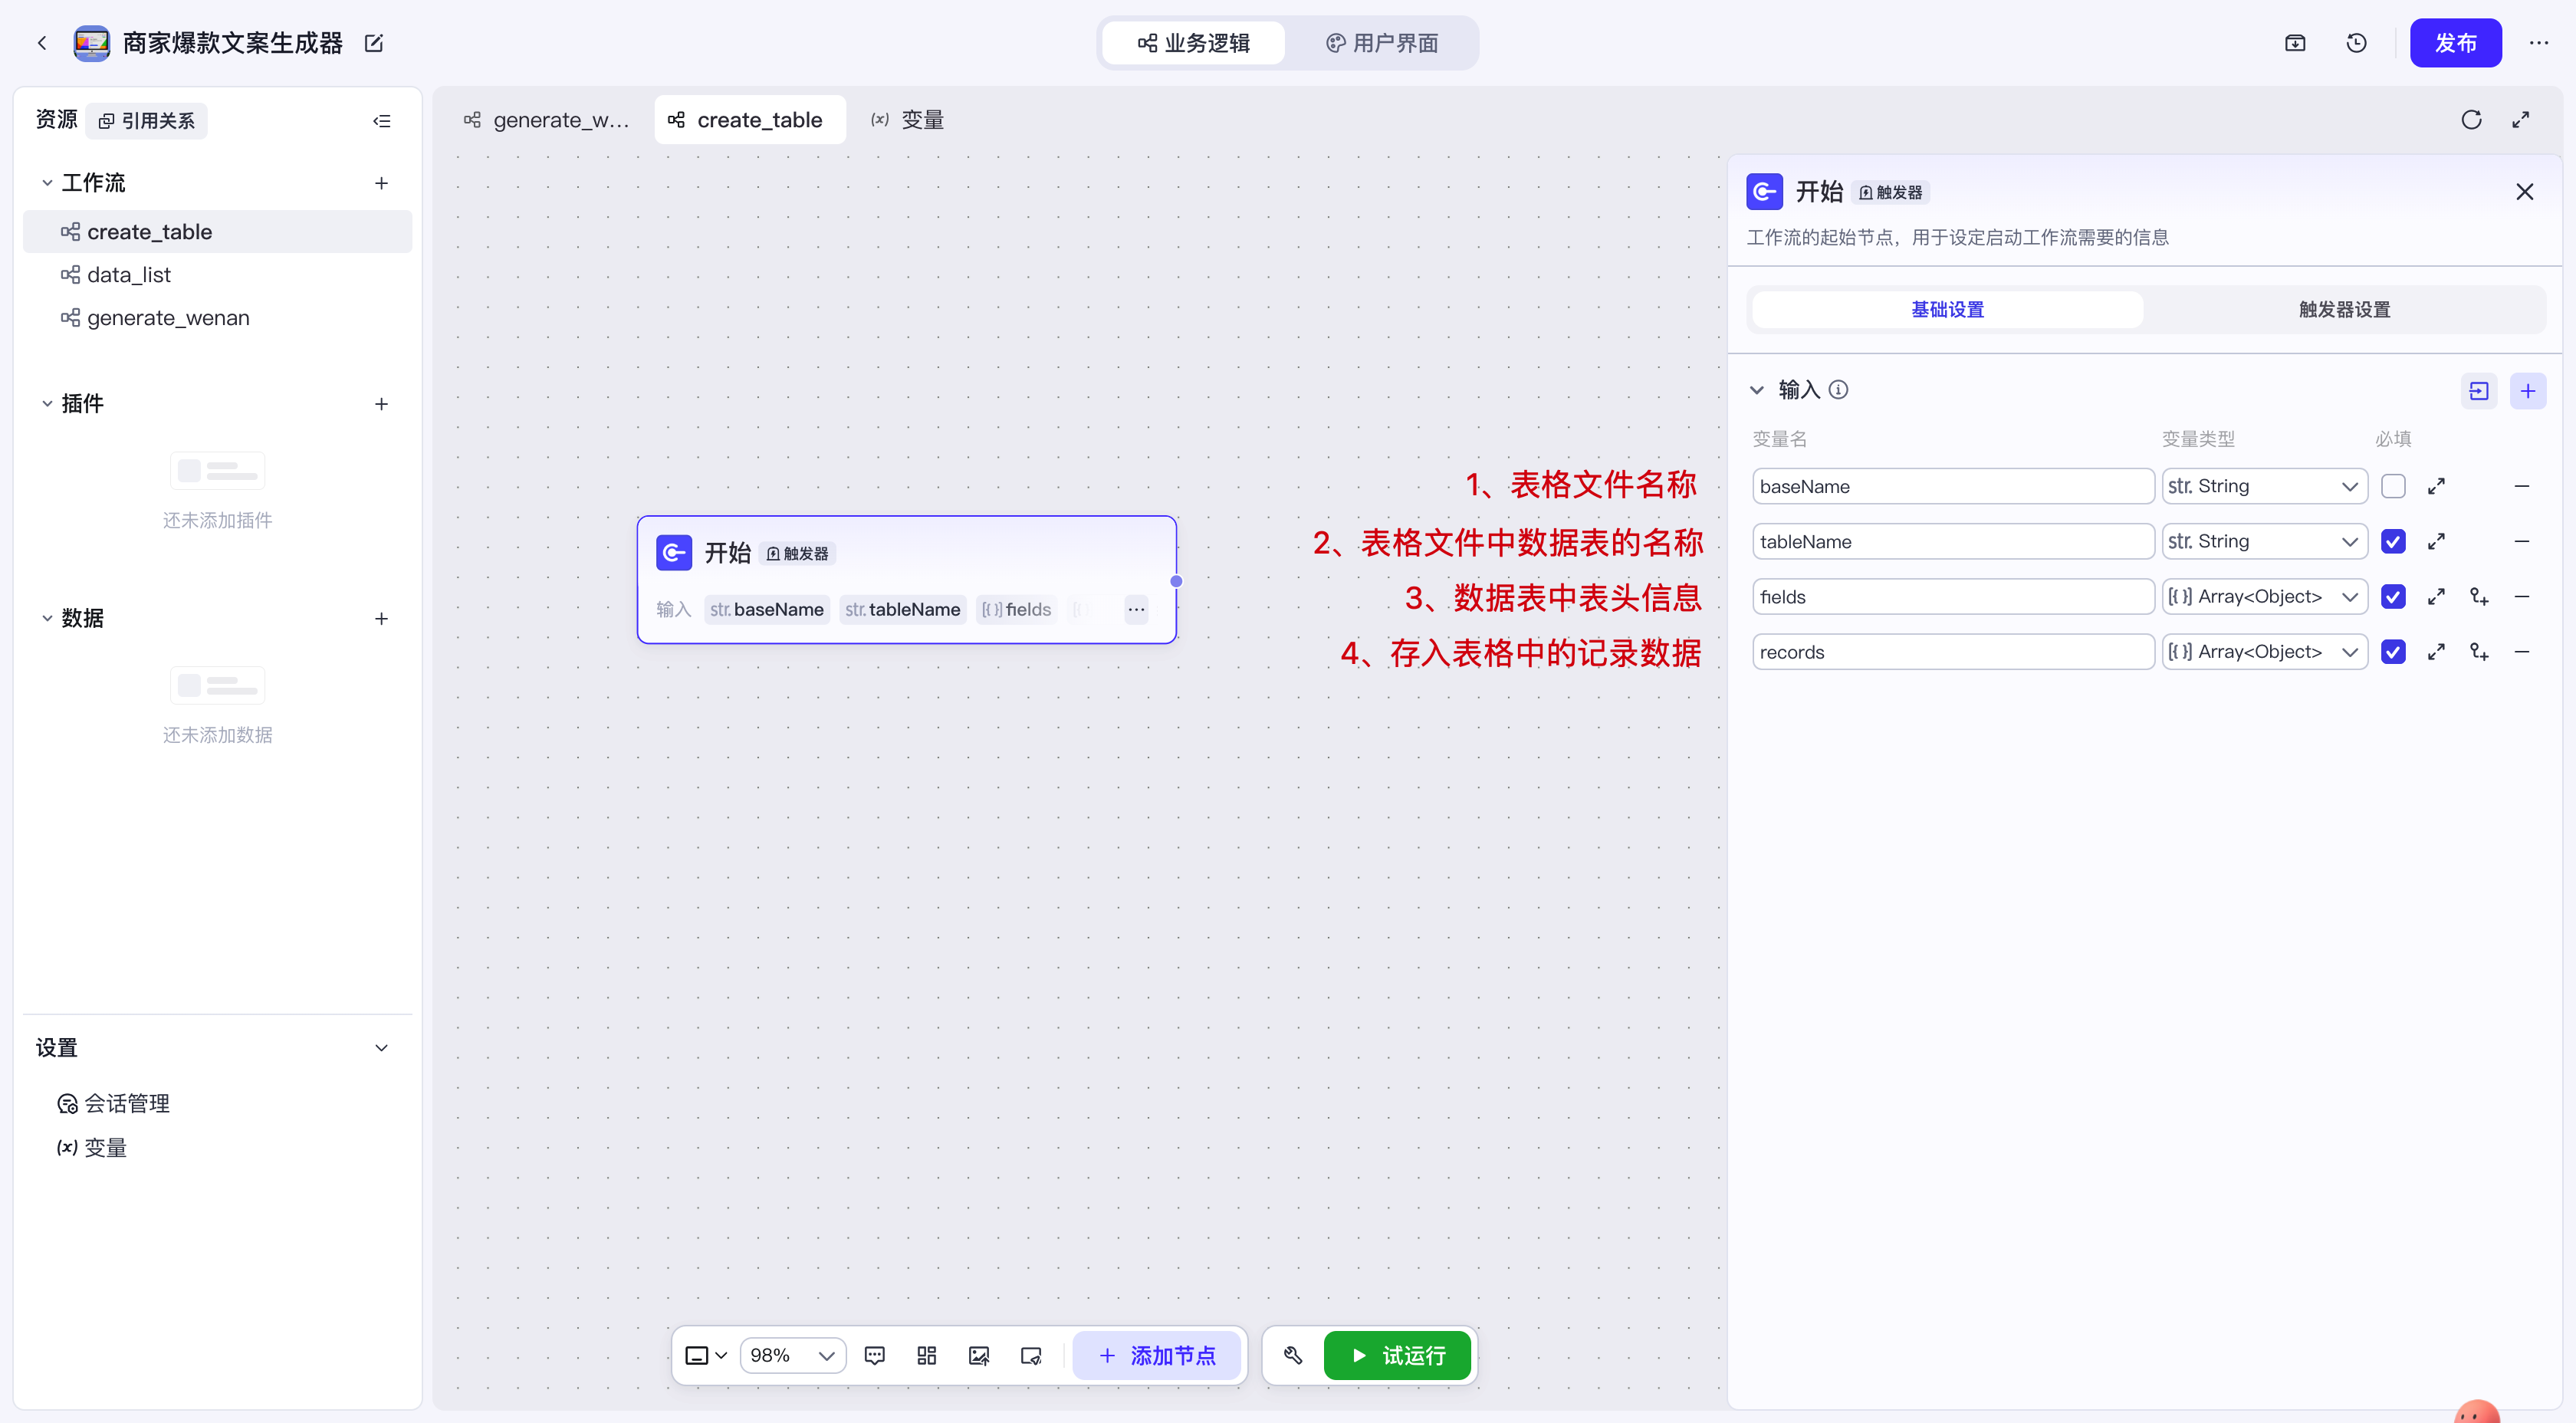Click the auto-layout grid icon in toolbar
The height and width of the screenshot is (1423, 2576).
tap(926, 1355)
